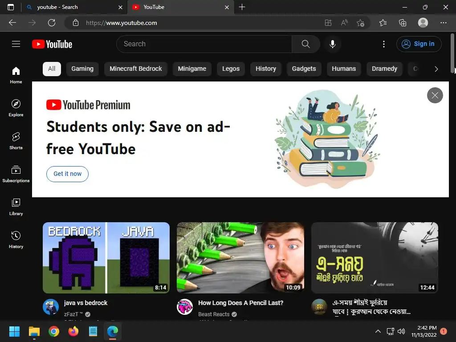This screenshot has width=456, height=342.
Task: Select the All filter chip
Action: 52,69
